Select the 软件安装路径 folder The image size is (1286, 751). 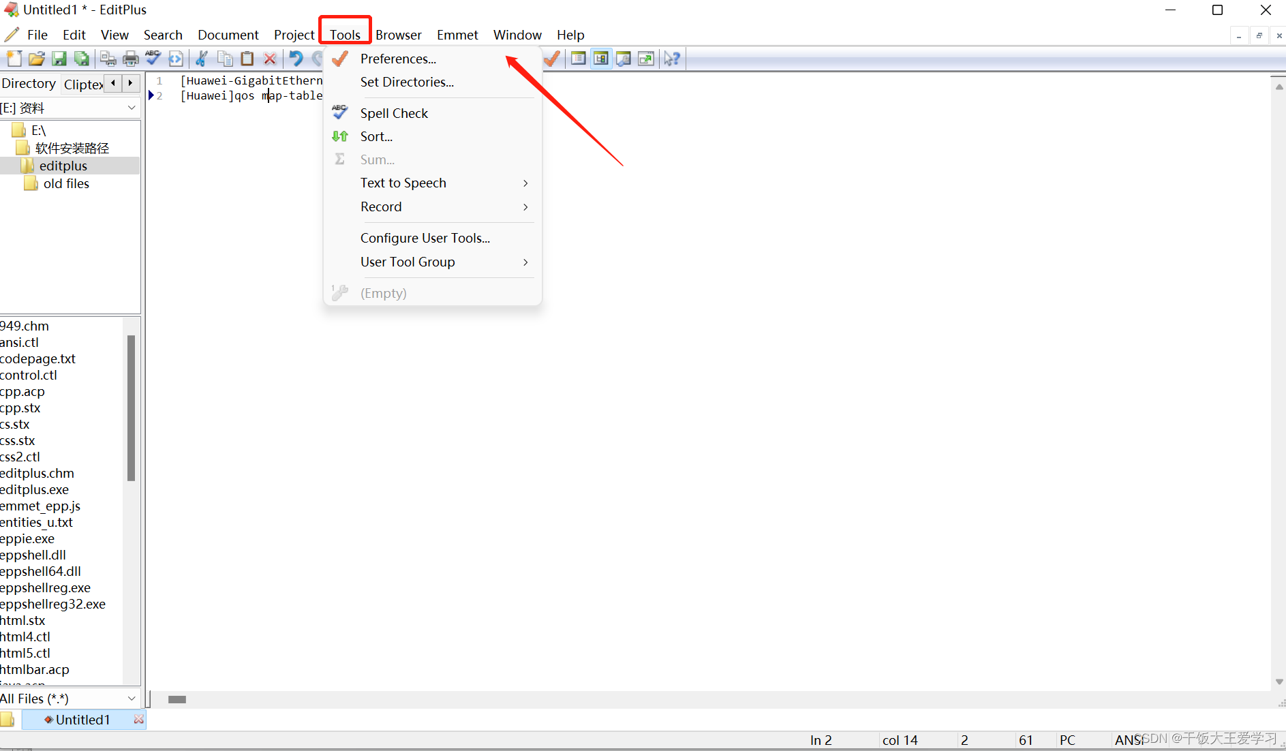pyautogui.click(x=72, y=148)
